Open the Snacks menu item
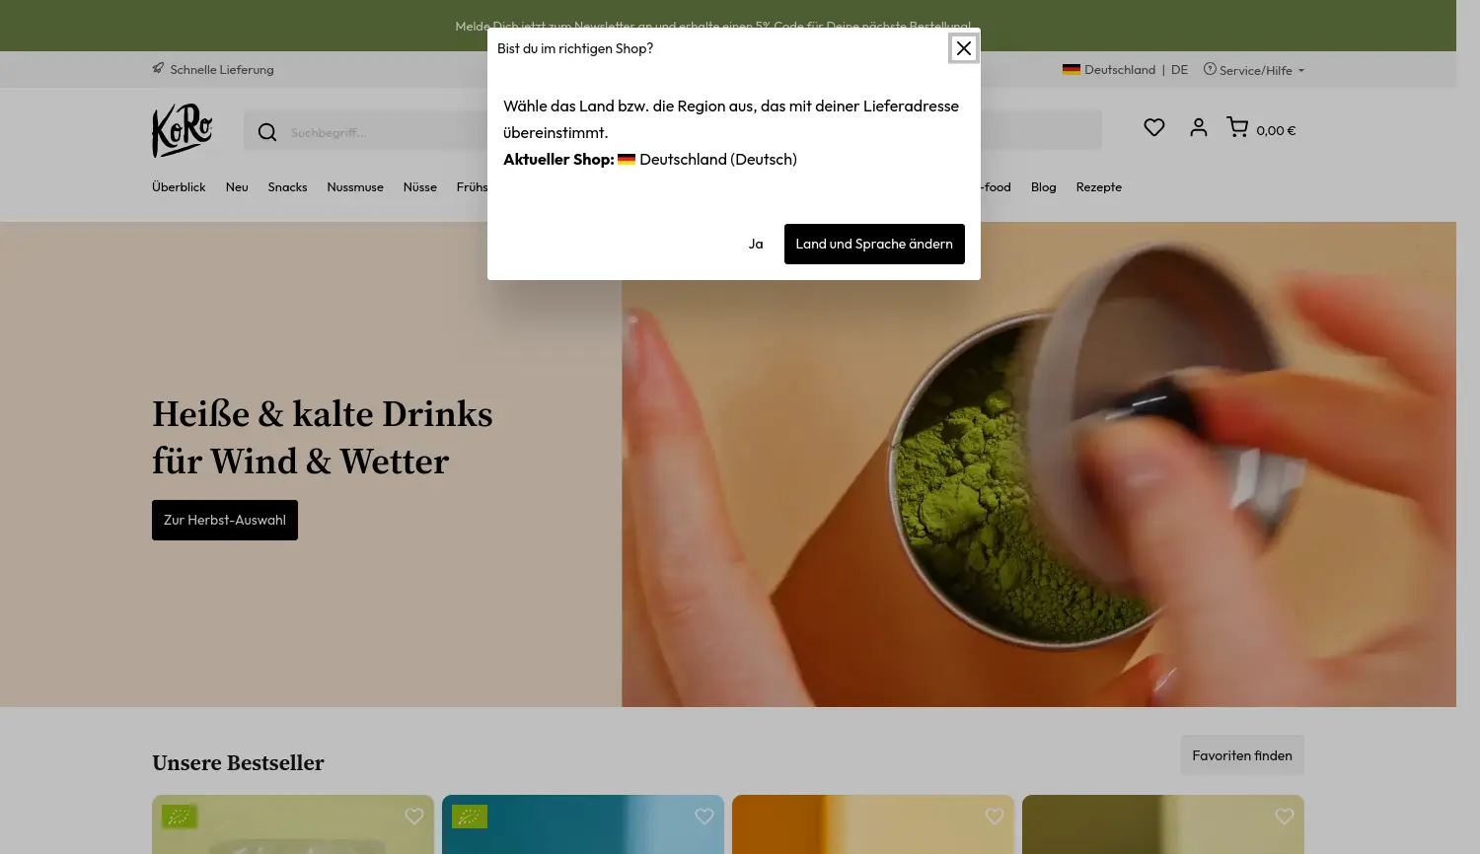1480x854 pixels. [287, 186]
